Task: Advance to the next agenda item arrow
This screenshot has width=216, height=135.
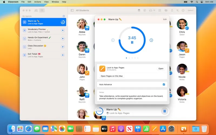Action: click(x=151, y=40)
